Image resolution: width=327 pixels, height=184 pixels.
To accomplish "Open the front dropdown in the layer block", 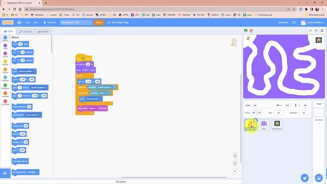I will click(85, 70).
